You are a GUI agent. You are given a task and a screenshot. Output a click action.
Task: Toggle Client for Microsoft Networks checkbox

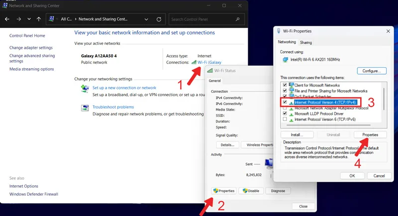tap(285, 85)
